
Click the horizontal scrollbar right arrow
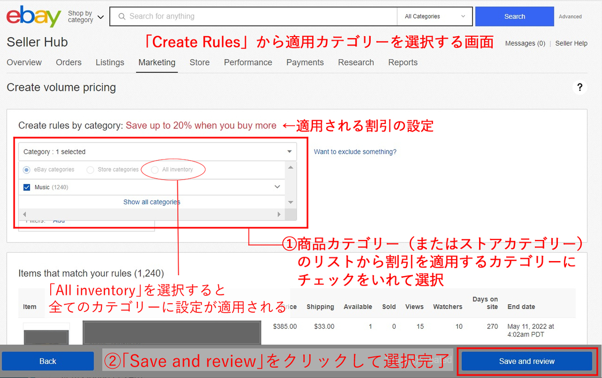pos(279,214)
